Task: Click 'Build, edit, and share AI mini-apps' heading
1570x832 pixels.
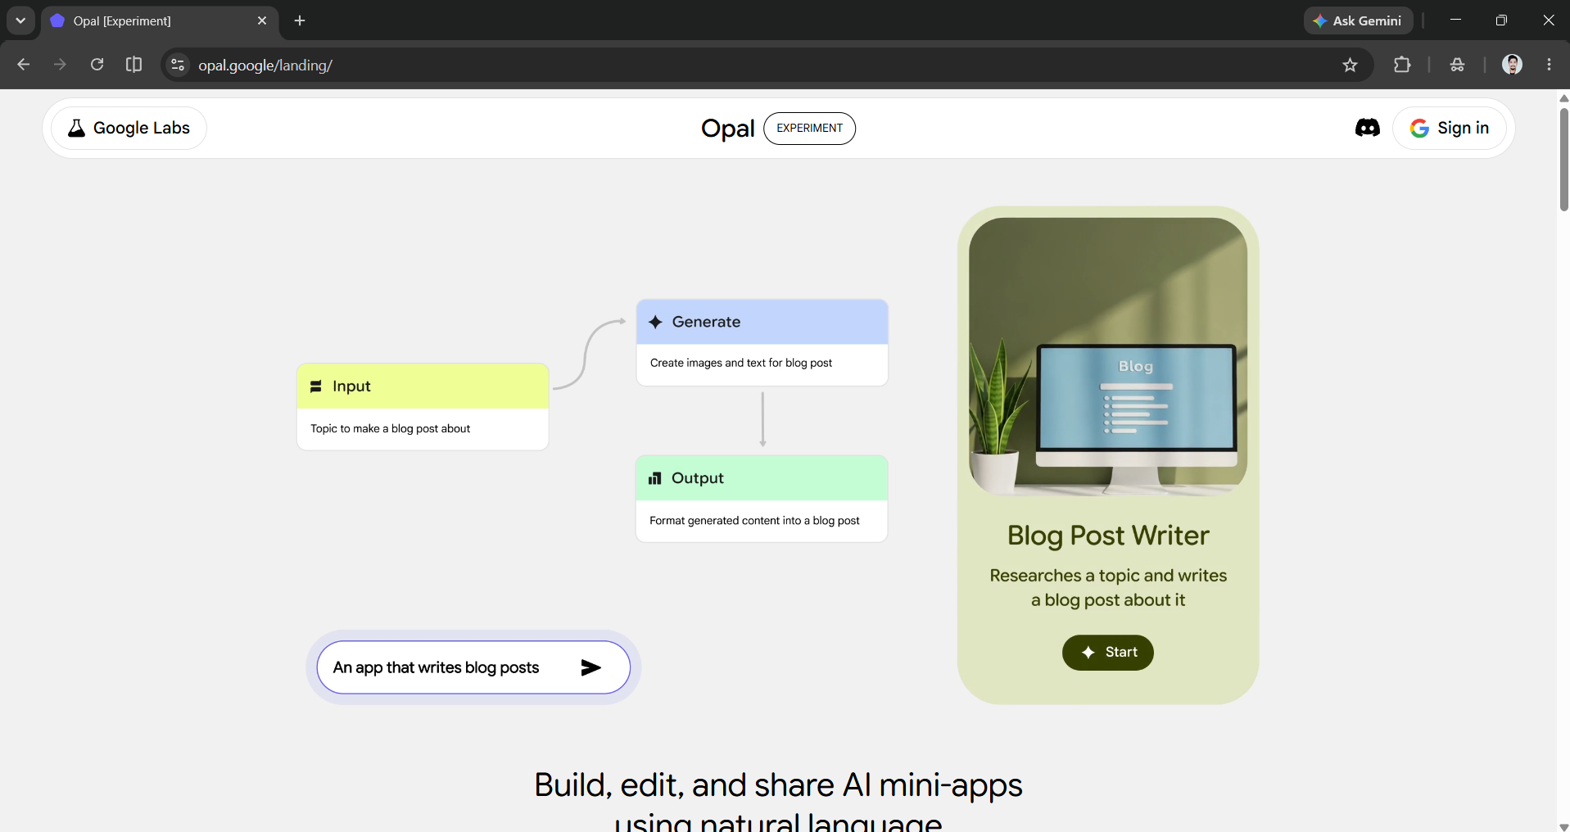Action: [778, 785]
